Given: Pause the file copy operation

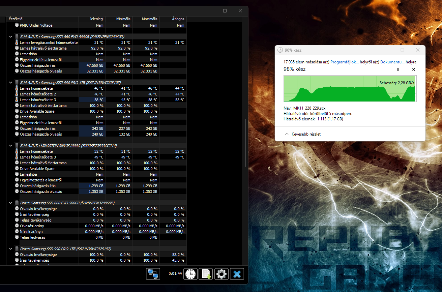Looking at the screenshot, I should [x=398, y=69].
